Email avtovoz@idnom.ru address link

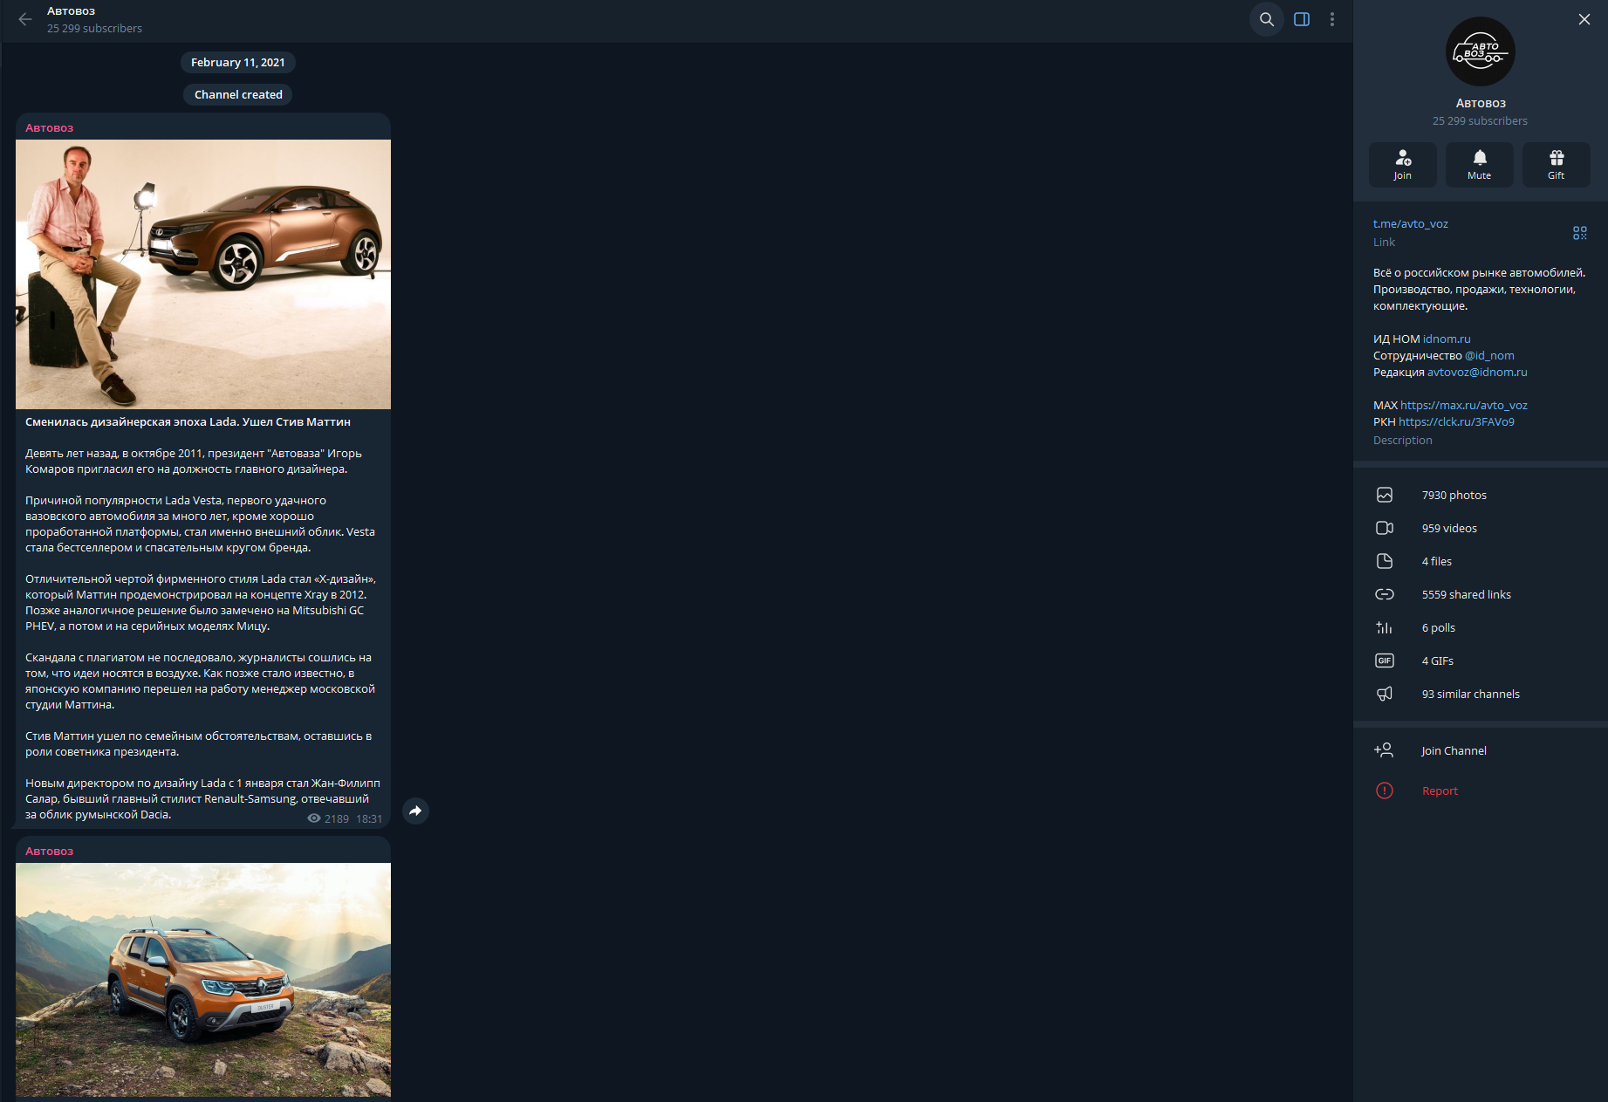[x=1477, y=372]
